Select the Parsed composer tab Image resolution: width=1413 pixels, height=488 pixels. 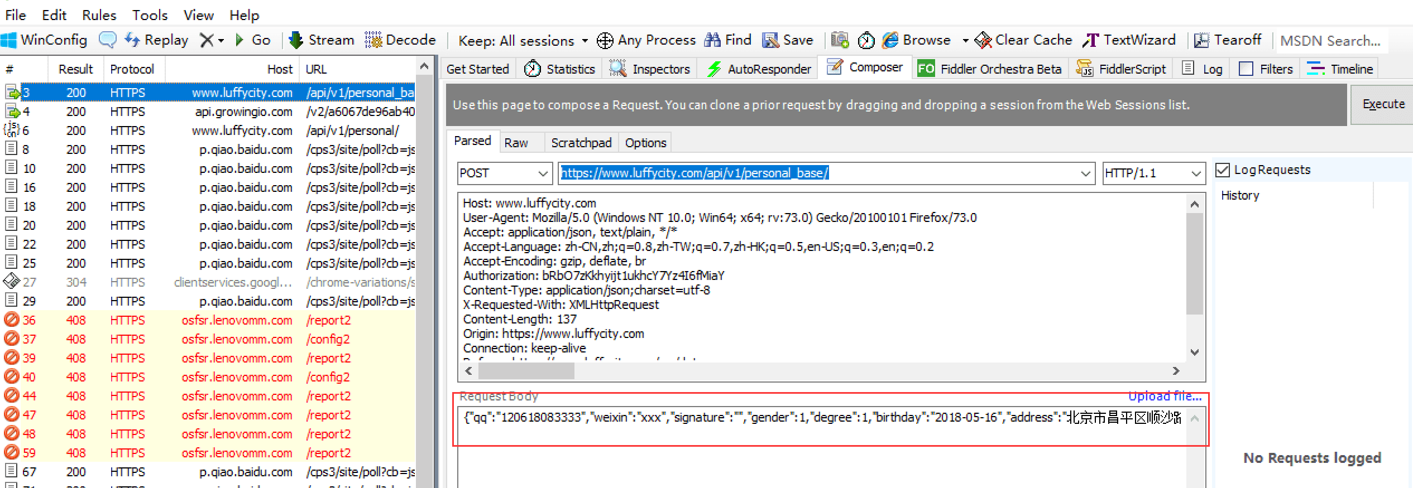point(472,141)
